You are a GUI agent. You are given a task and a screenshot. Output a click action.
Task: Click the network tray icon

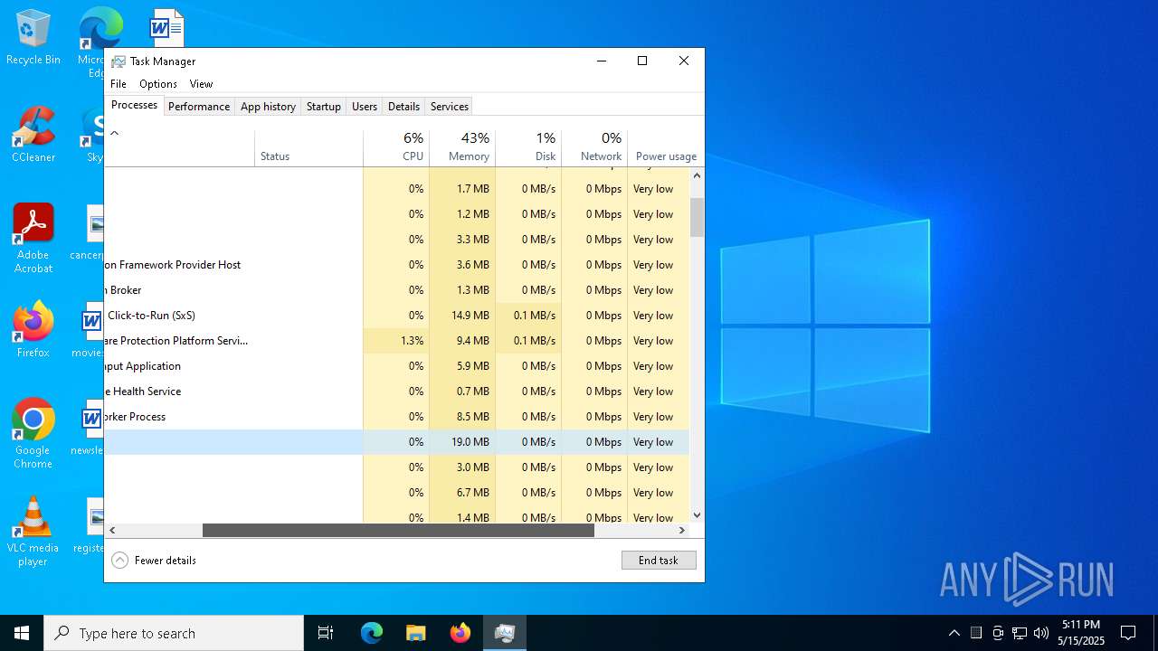point(1020,633)
